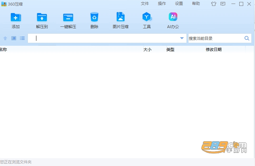Switch to list view mode

point(22,38)
